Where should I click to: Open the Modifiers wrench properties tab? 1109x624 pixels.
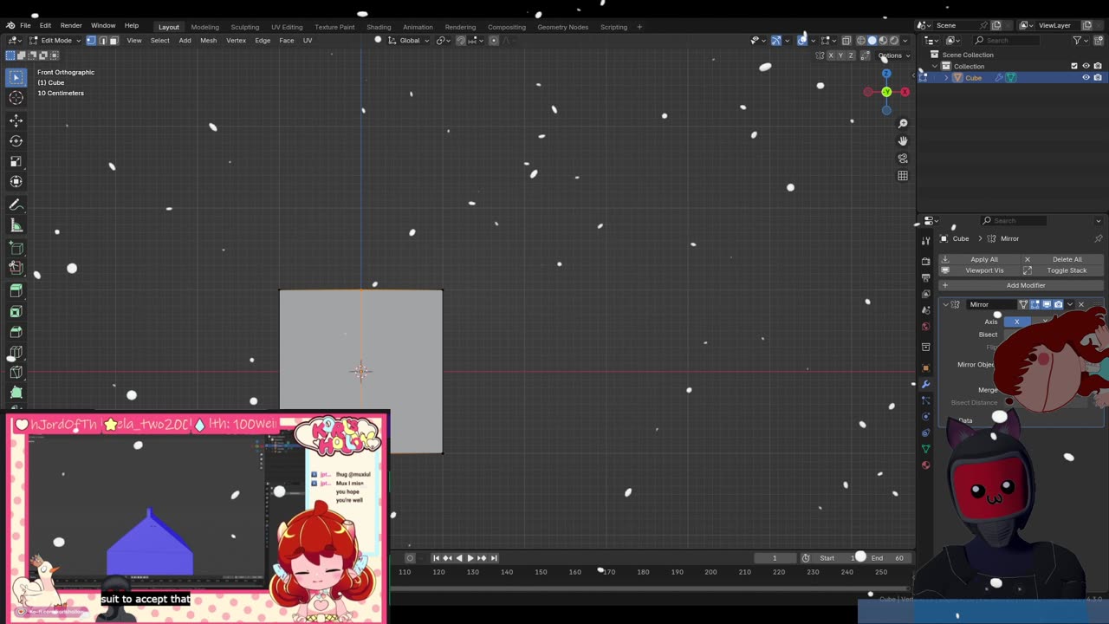925,384
